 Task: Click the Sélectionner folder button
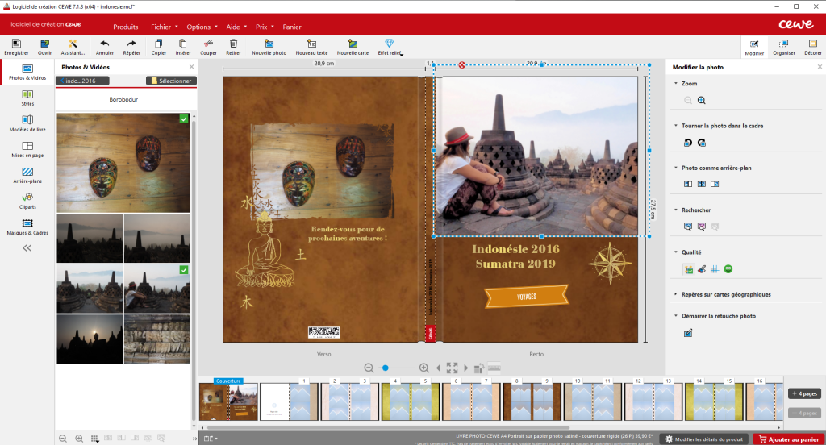pyautogui.click(x=171, y=81)
